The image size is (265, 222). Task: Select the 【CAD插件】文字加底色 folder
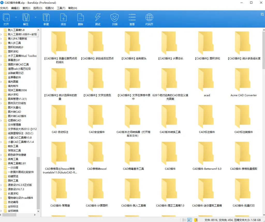point(97,82)
